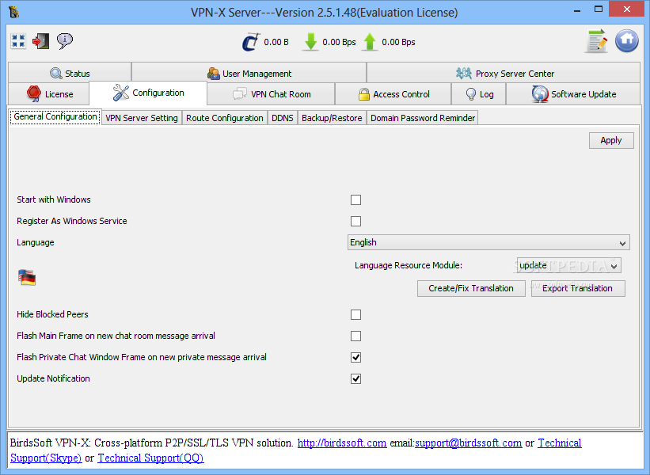
Task: Enable Start with Windows checkbox
Action: click(355, 199)
